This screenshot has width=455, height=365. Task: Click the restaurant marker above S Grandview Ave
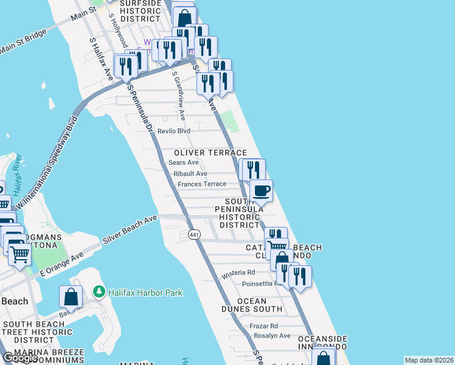tap(170, 51)
